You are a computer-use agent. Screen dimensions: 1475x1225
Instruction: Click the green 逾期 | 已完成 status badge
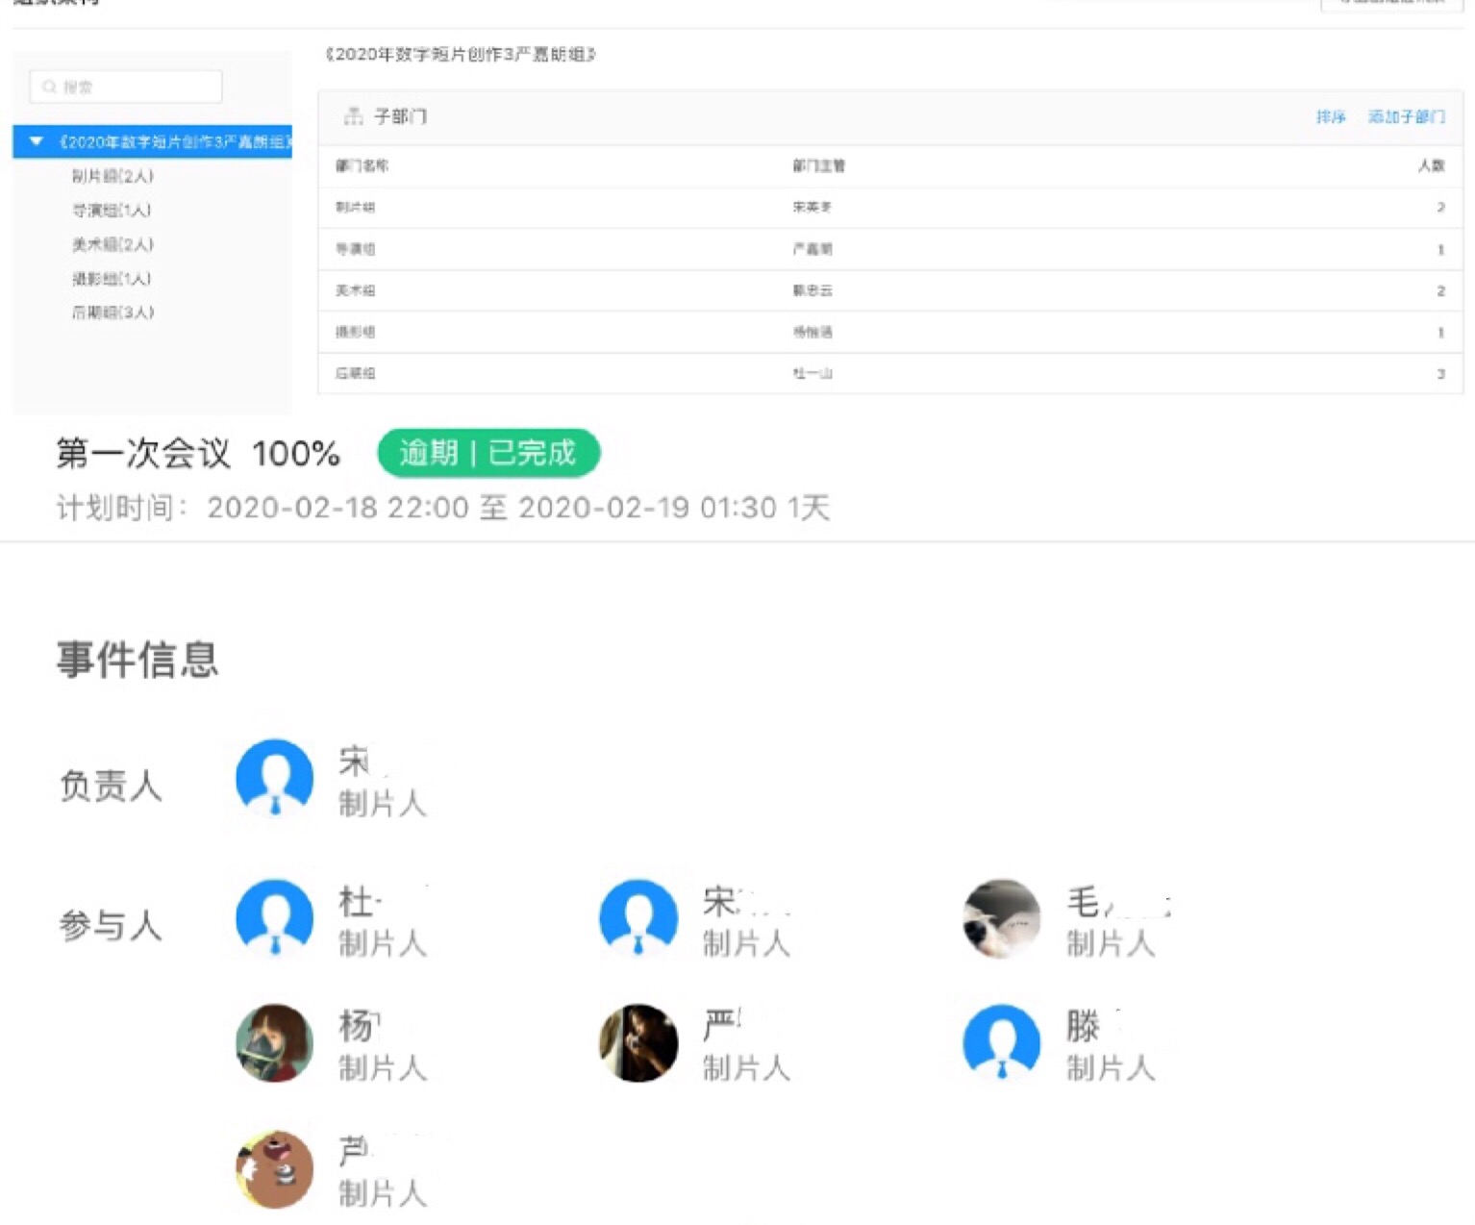pyautogui.click(x=488, y=453)
